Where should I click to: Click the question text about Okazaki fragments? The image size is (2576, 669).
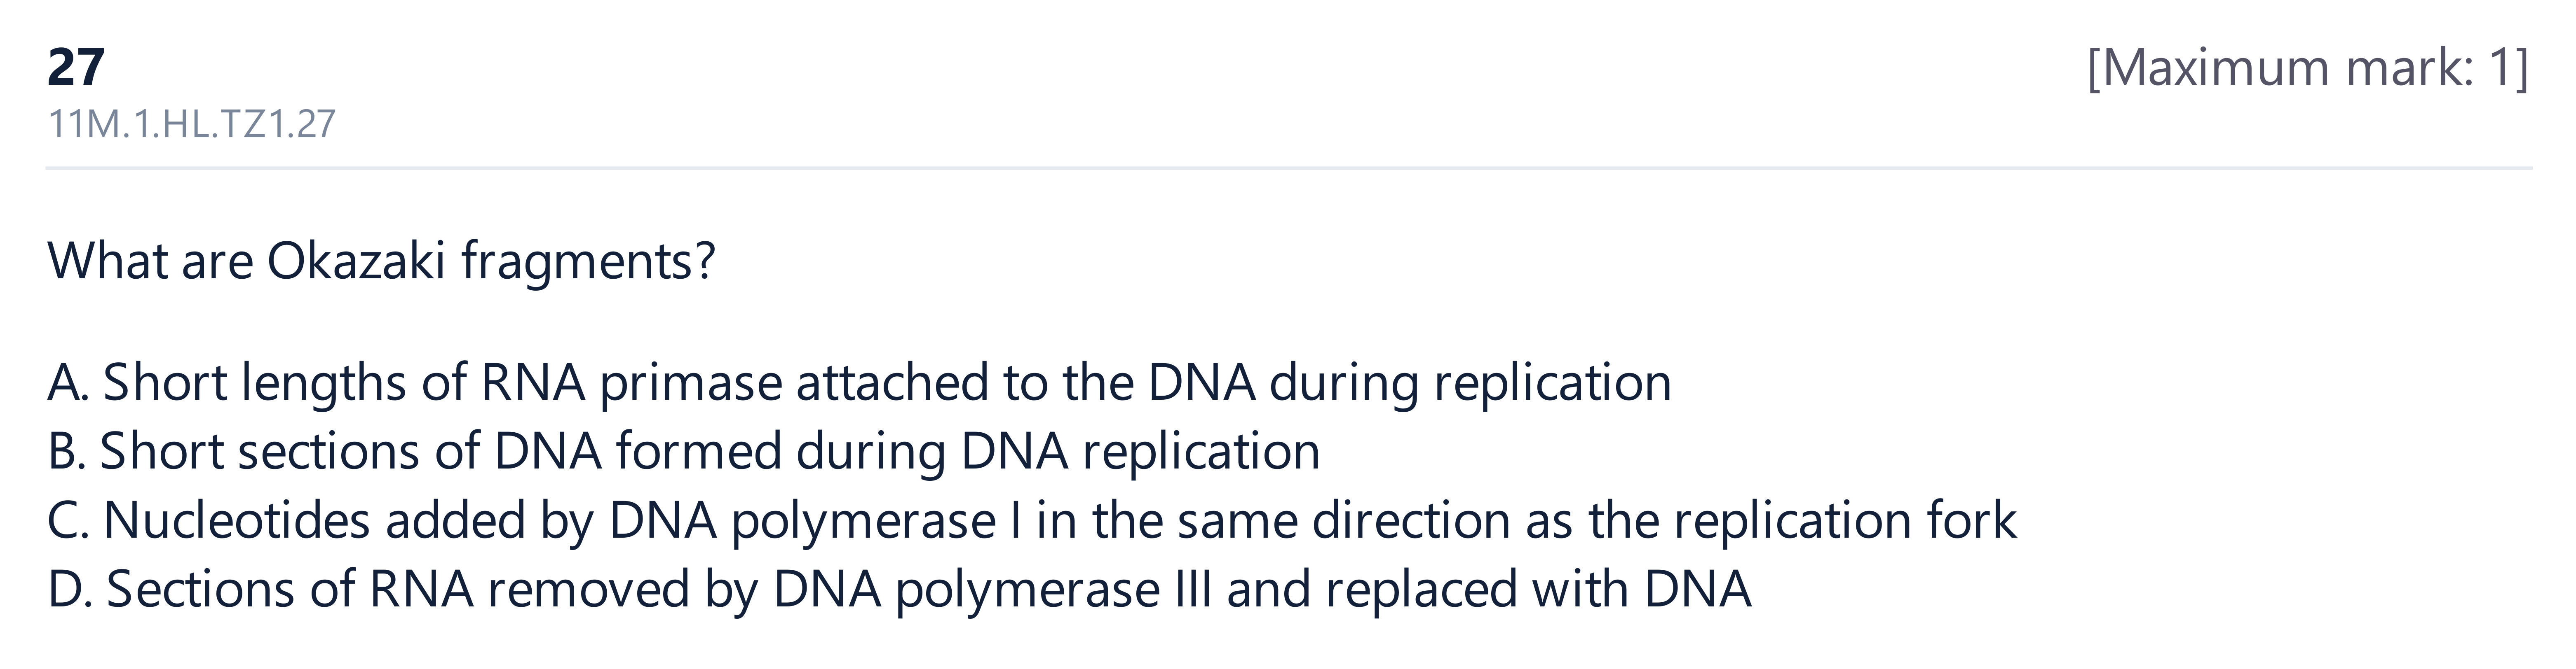click(x=382, y=261)
